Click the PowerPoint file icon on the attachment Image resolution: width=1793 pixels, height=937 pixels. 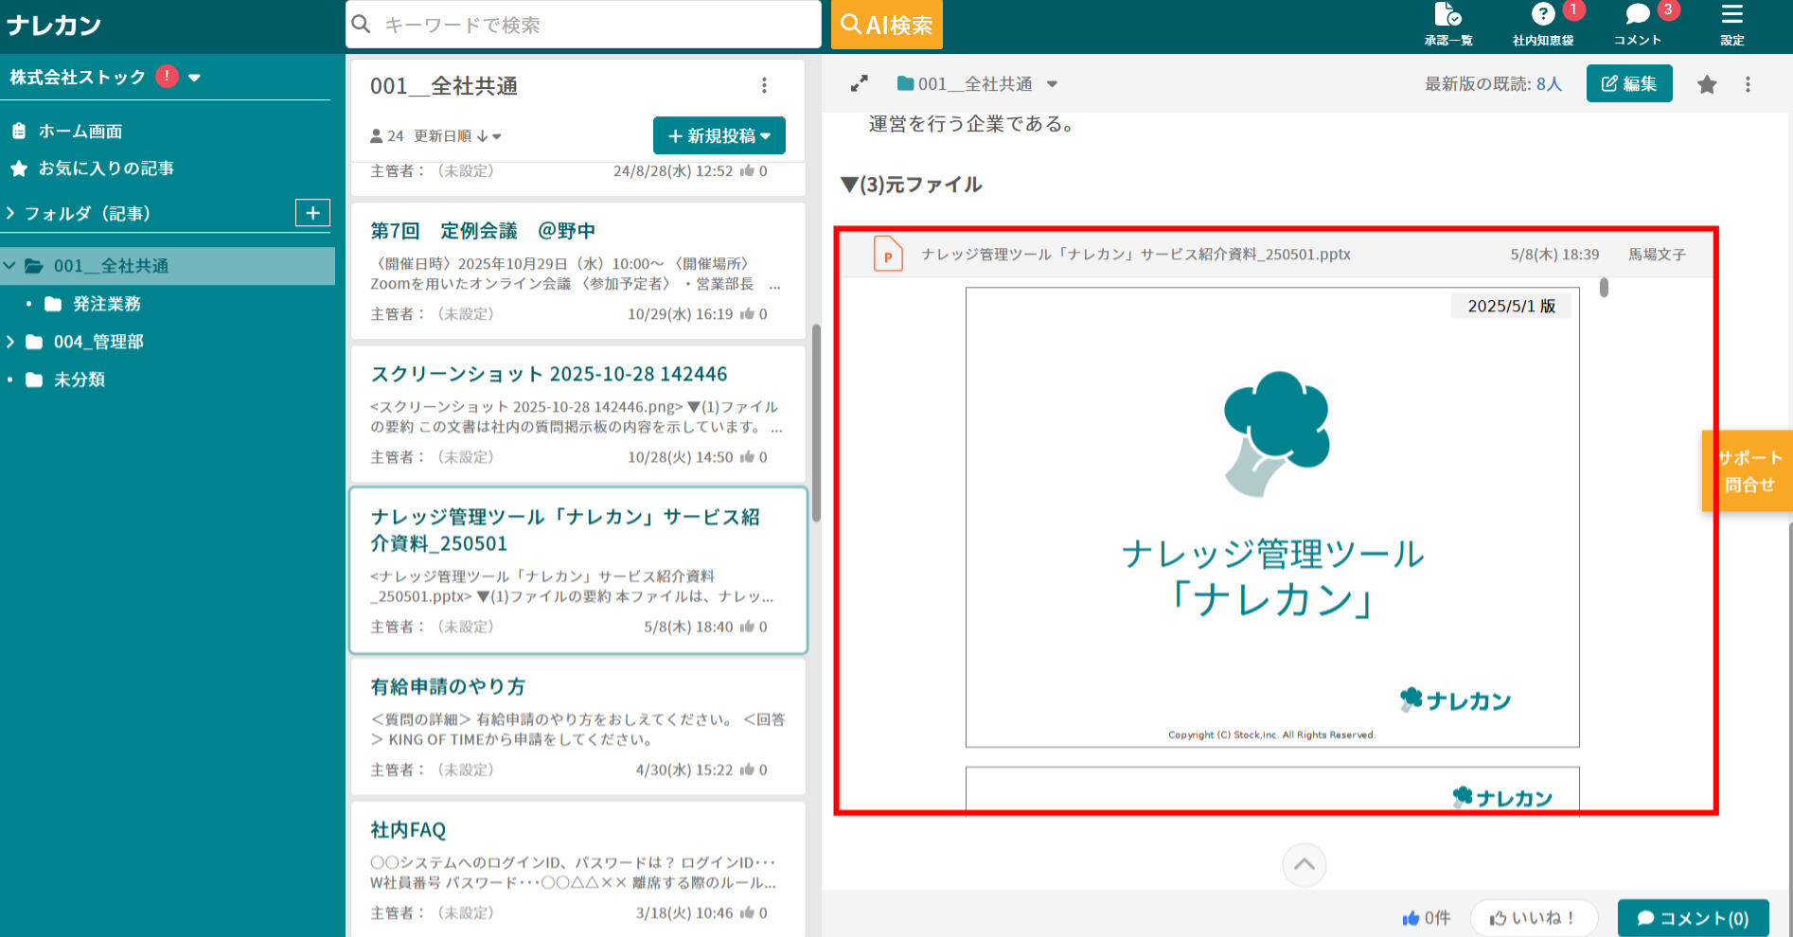point(888,254)
